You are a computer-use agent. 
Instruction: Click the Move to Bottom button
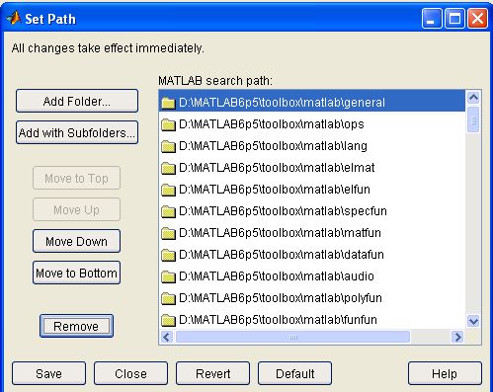[x=76, y=273]
